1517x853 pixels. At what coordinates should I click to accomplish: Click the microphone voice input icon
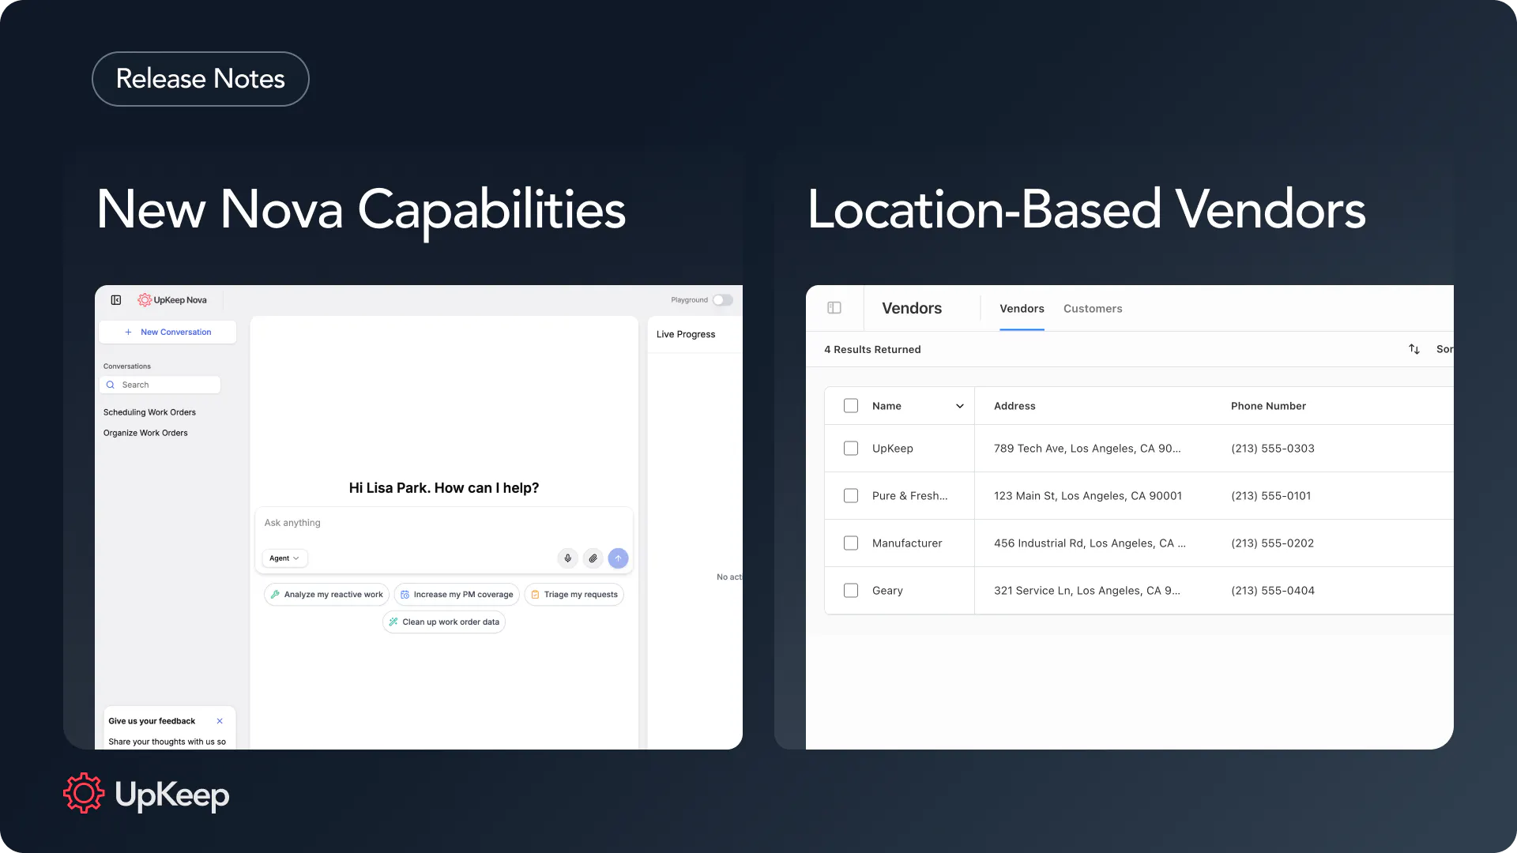tap(567, 558)
